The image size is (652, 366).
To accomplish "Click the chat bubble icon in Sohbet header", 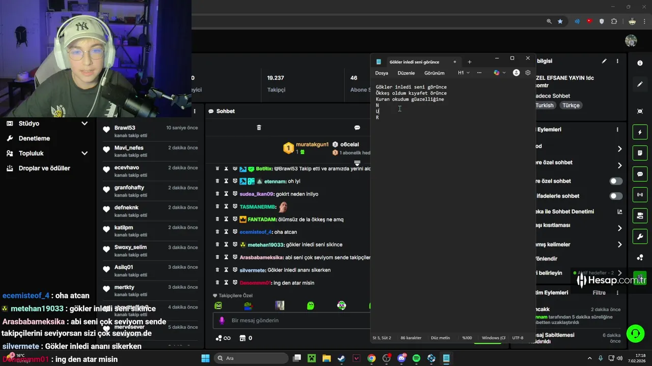I will [357, 128].
